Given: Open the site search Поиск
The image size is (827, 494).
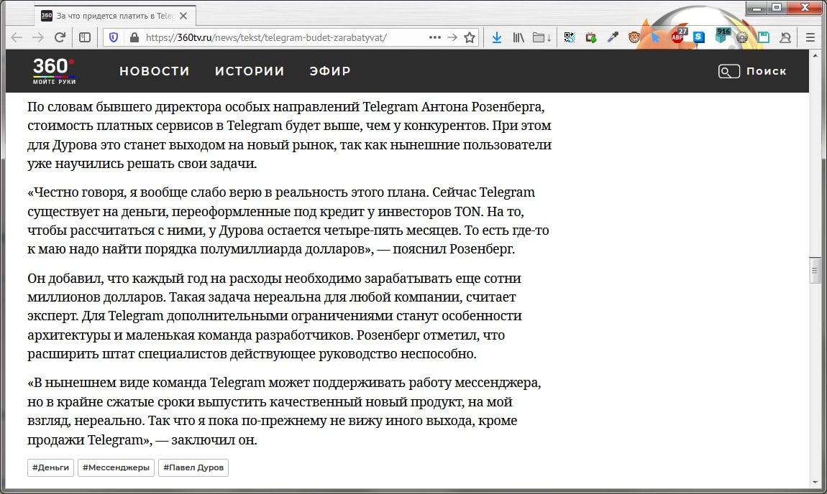Looking at the screenshot, I should click(x=753, y=71).
